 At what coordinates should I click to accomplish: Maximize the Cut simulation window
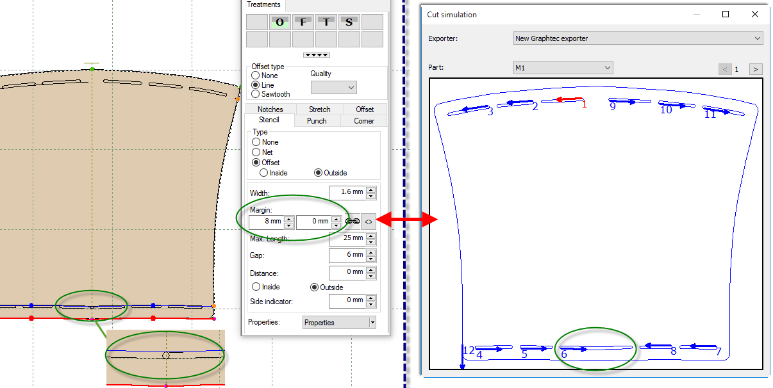tap(726, 14)
